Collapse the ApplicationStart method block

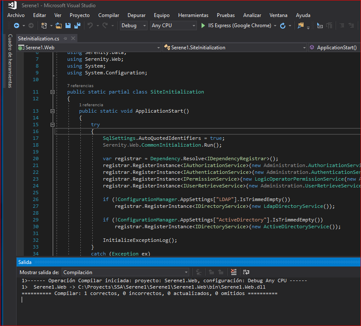click(53, 111)
